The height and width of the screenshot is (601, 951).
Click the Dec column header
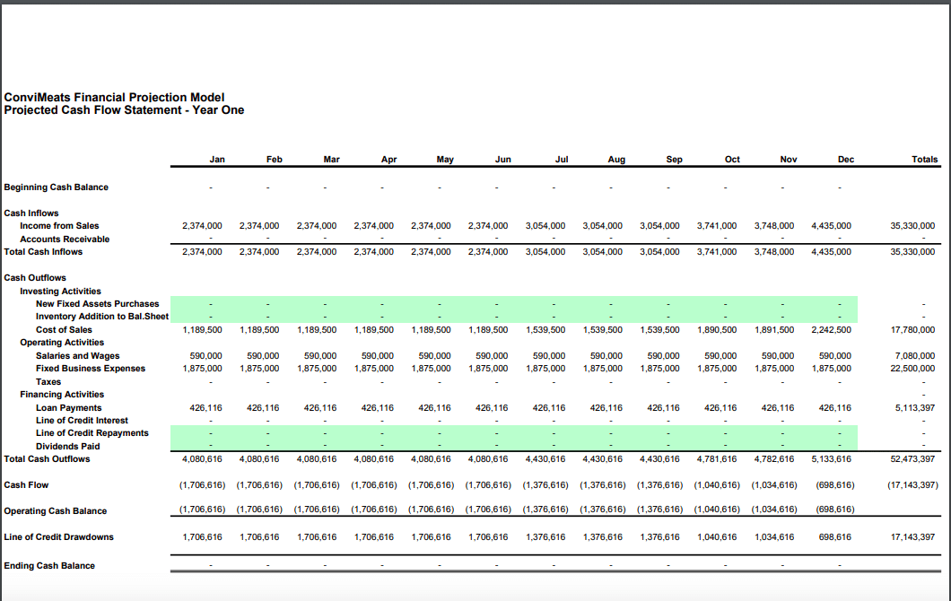tap(846, 159)
